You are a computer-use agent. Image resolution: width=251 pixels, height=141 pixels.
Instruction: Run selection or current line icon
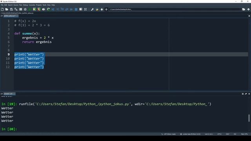click(44, 9)
